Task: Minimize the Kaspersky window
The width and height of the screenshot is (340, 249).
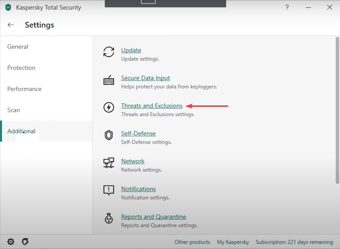Action: pyautogui.click(x=308, y=8)
